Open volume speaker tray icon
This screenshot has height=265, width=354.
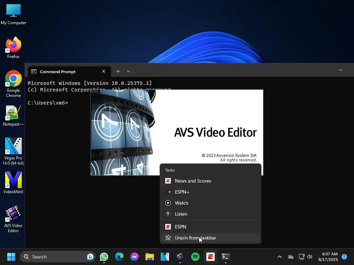point(310,257)
